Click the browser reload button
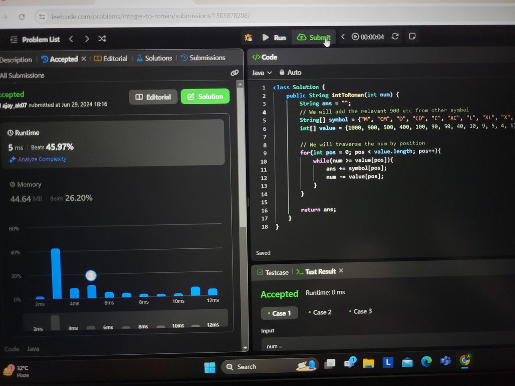The height and width of the screenshot is (386, 515). [x=21, y=17]
